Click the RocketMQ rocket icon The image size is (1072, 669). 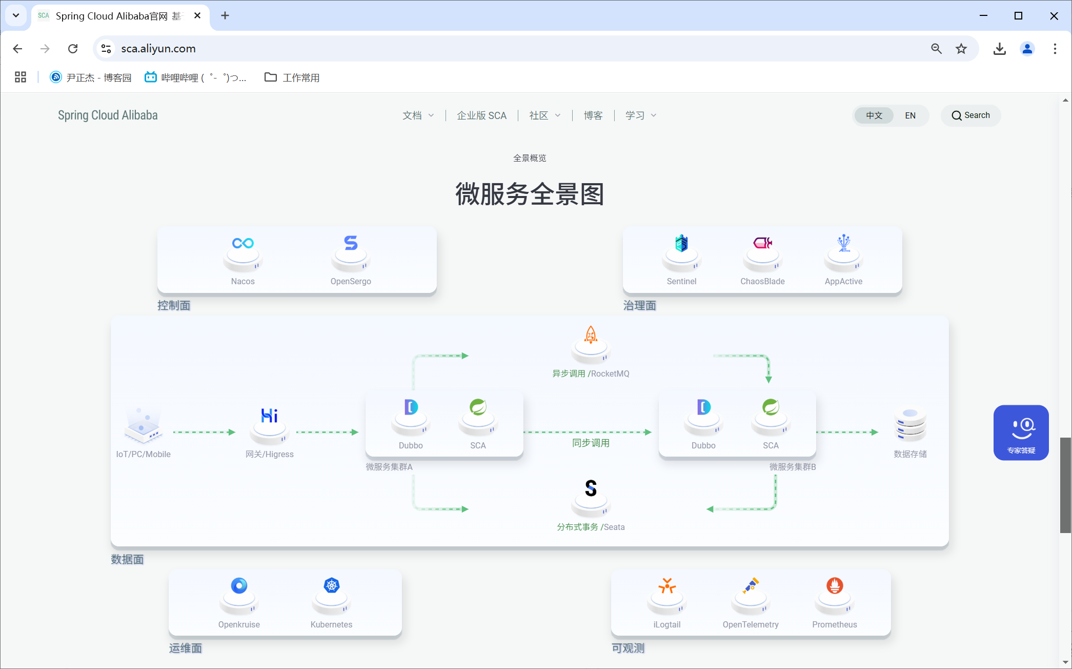coord(591,335)
